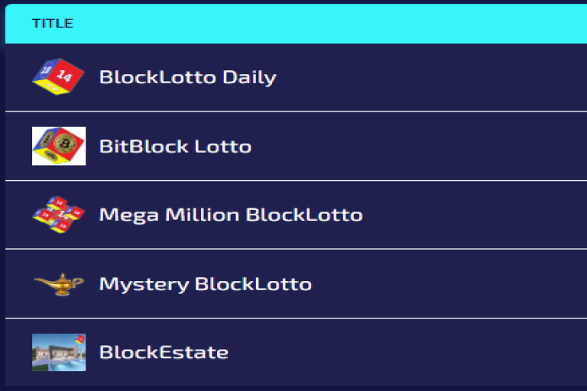Open the BitBlock Lotto title link
The width and height of the screenshot is (587, 391).
[x=175, y=146]
